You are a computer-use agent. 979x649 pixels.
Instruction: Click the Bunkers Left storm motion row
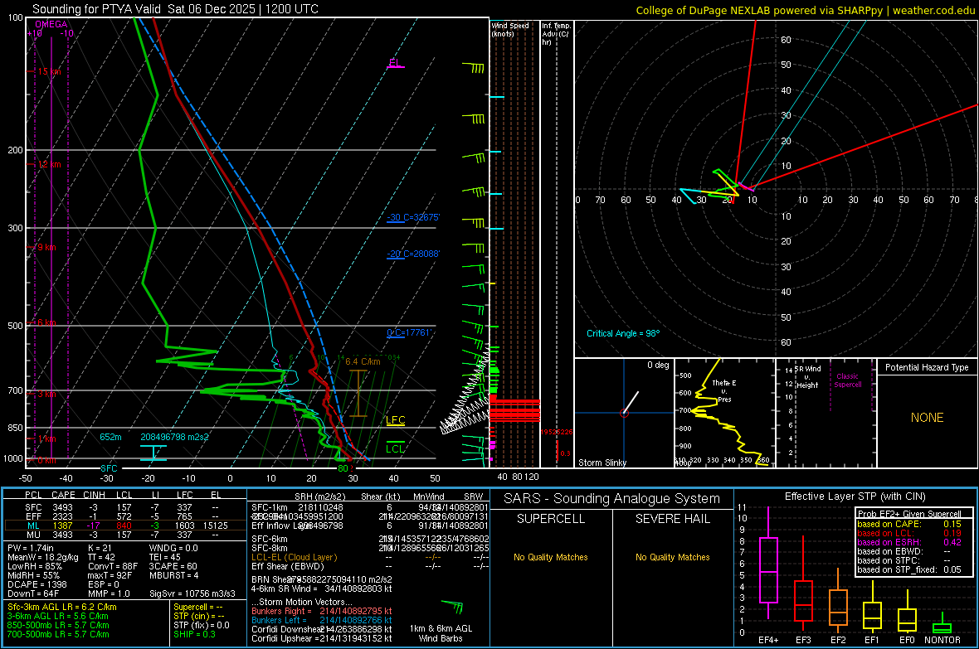tap(322, 620)
